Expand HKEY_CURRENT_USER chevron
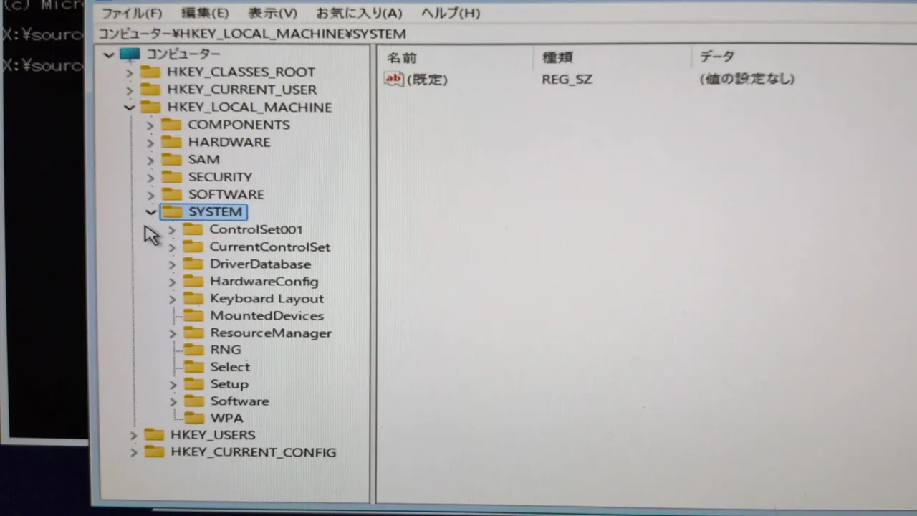Screen dimensions: 917x516 click(130, 90)
